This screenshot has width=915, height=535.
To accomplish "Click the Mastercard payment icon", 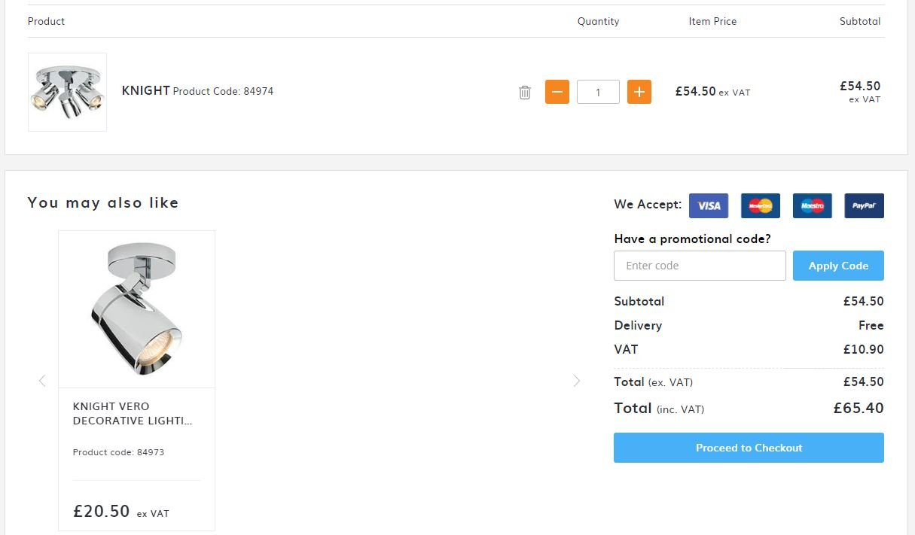I will [761, 205].
